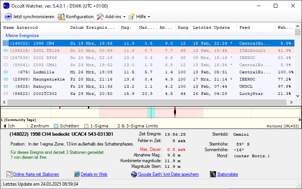The height and width of the screenshot is (189, 302).
Task: Collapse the Meine Ereignisse group
Action: (22, 36)
